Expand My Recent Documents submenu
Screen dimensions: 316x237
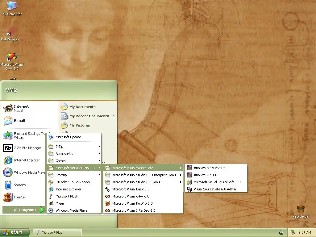click(88, 116)
